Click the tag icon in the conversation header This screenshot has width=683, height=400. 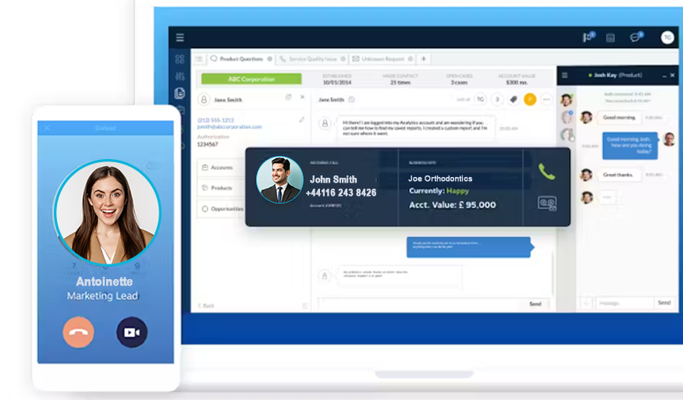click(514, 100)
